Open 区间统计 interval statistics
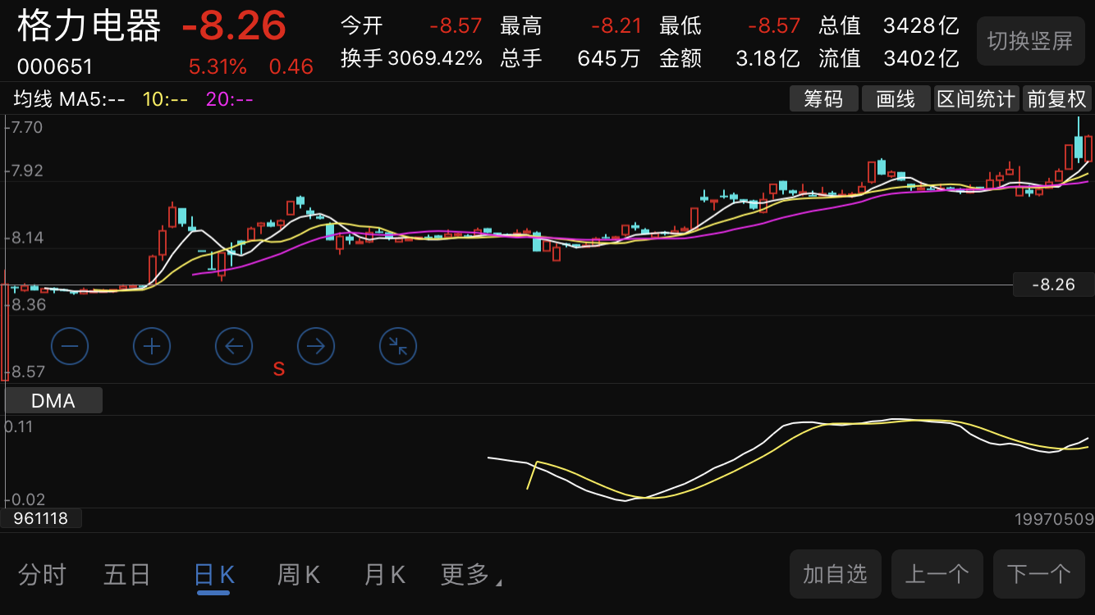Screen dimensions: 1095x615 [976, 98]
